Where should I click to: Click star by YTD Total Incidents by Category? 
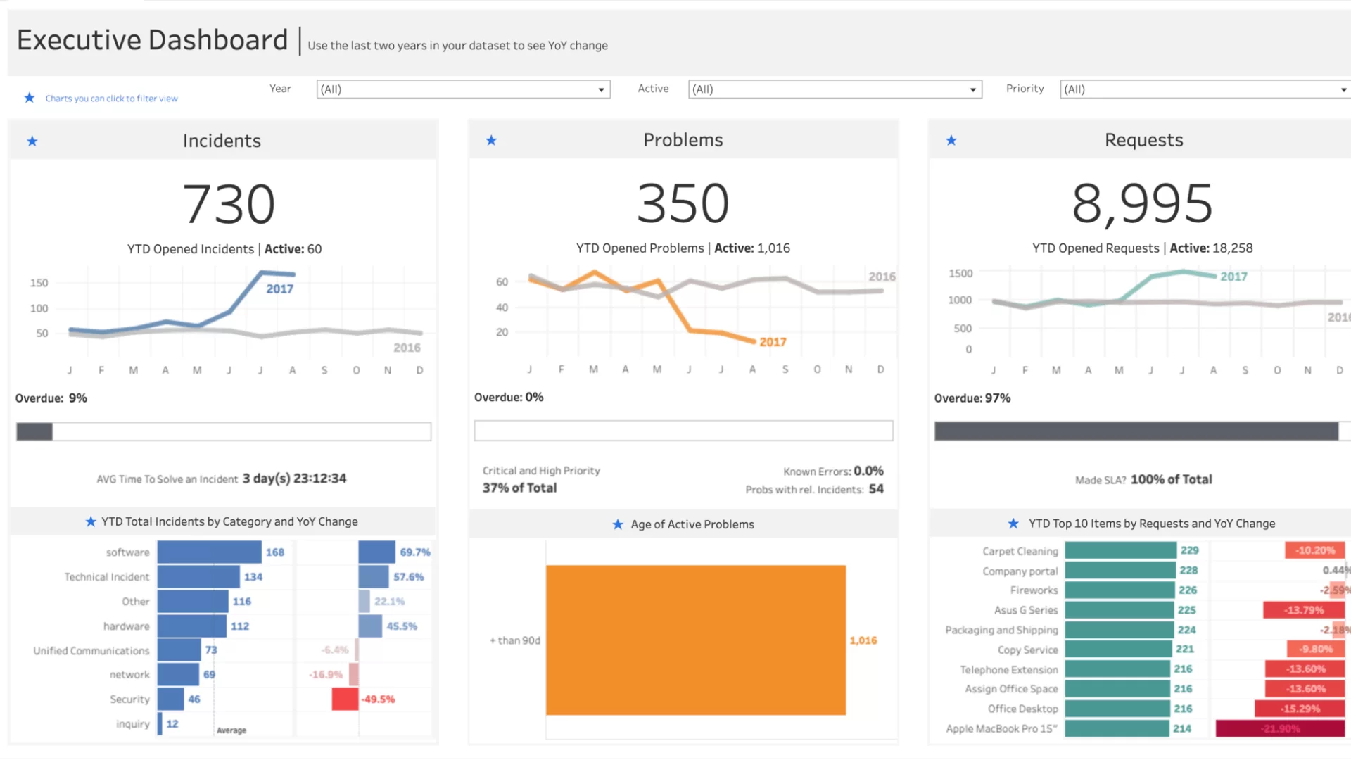point(91,521)
